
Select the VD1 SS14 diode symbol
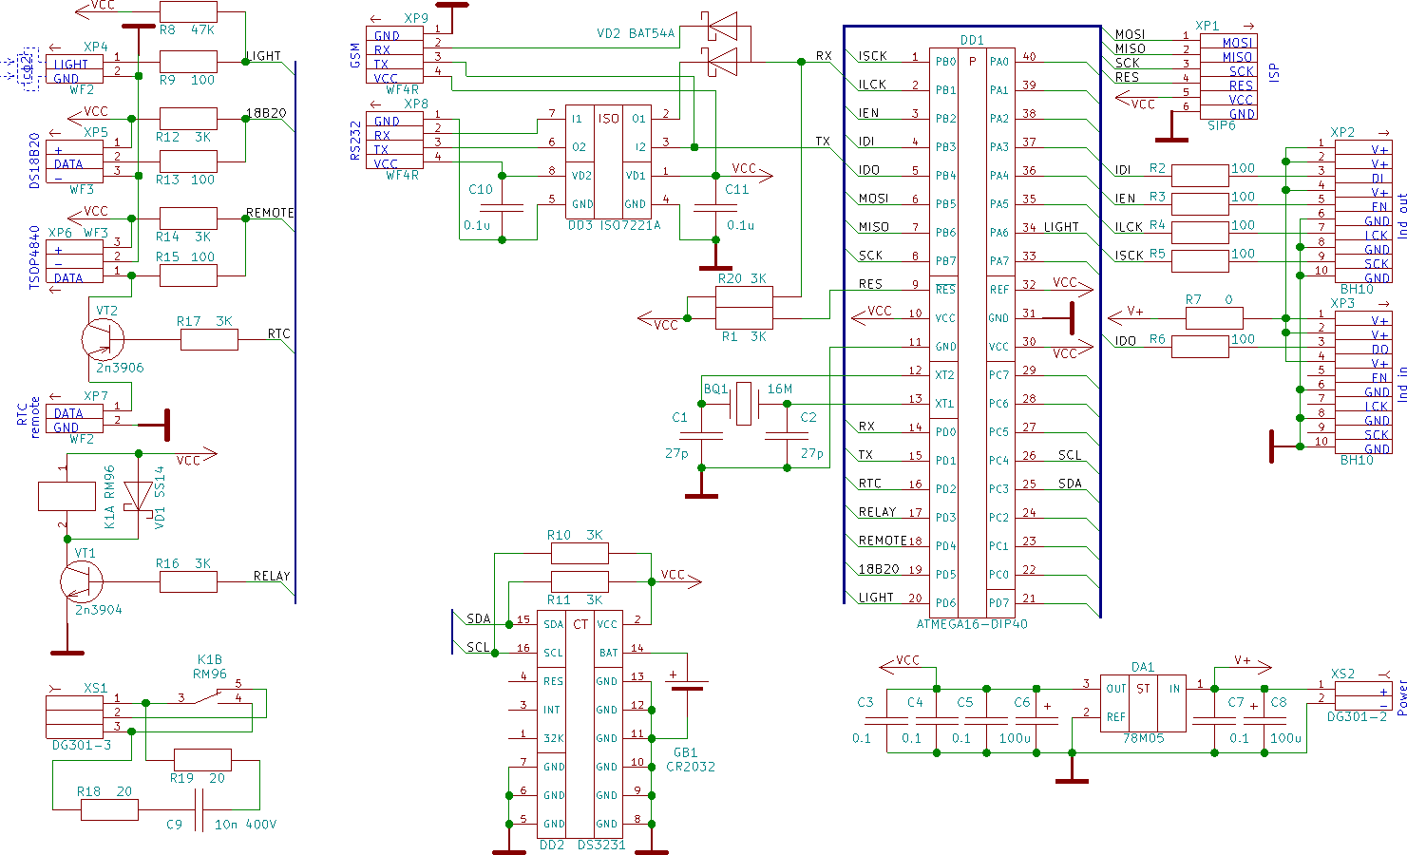140,495
